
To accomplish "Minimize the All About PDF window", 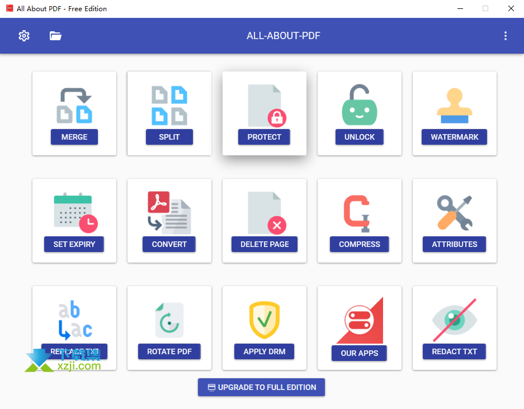I will click(460, 9).
